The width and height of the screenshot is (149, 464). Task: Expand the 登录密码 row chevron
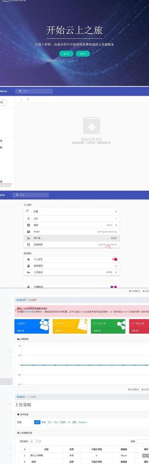pos(116,266)
